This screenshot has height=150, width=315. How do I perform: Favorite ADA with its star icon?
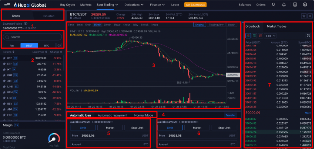(4, 109)
